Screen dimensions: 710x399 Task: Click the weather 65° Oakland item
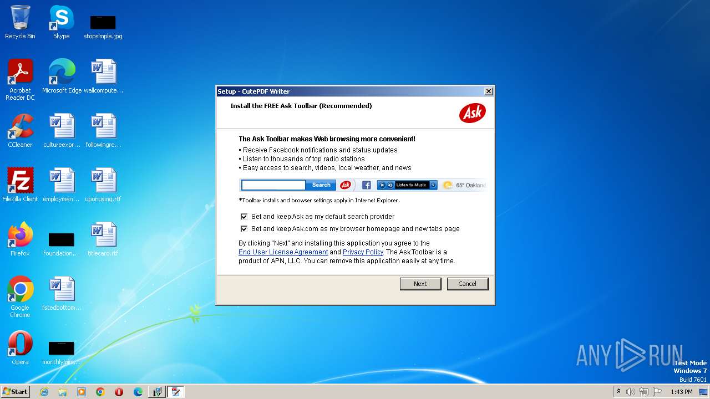pos(464,185)
